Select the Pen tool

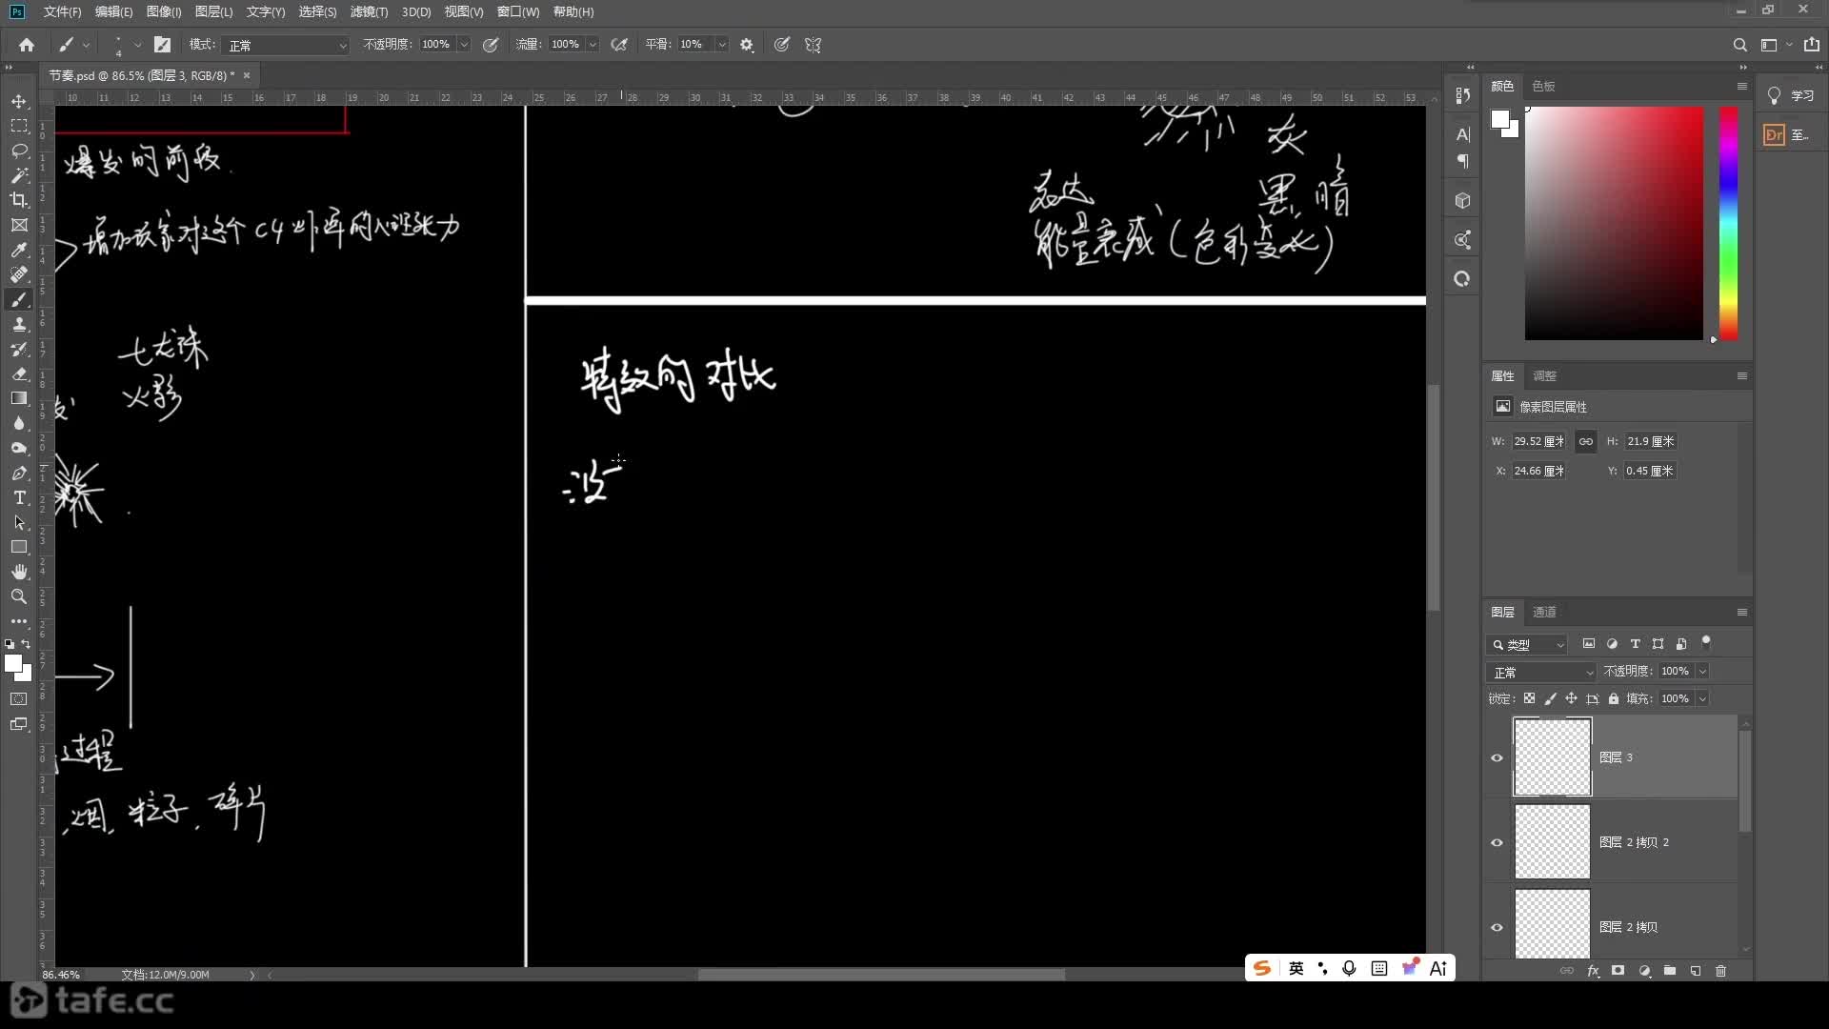[19, 473]
